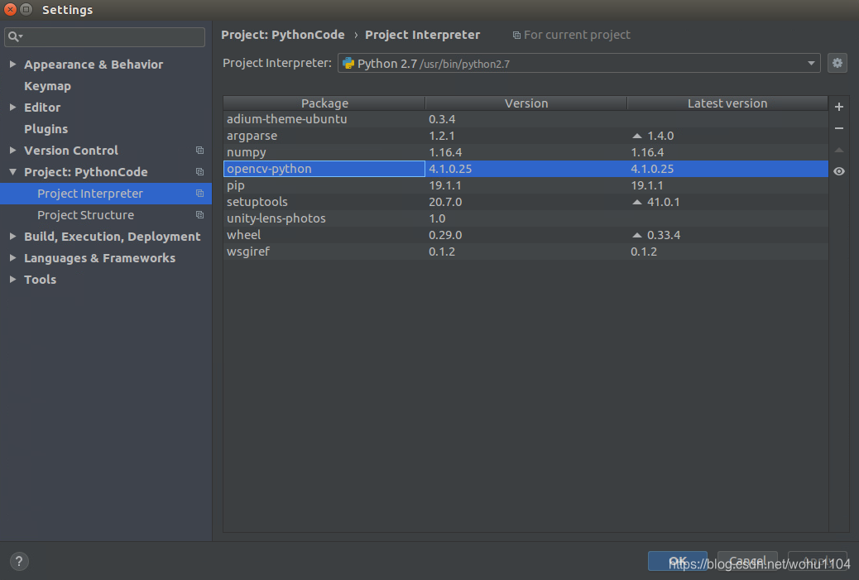
Task: Click the minus icon to uninstall package
Action: [x=839, y=128]
